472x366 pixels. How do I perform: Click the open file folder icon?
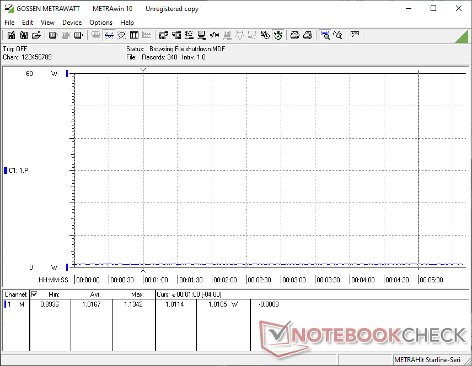coord(36,35)
